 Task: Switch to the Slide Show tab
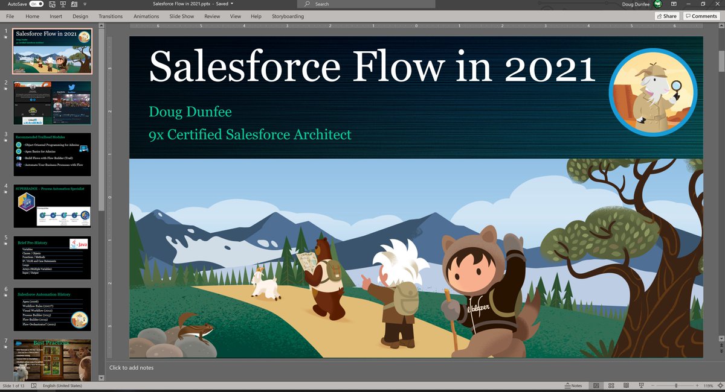(182, 16)
